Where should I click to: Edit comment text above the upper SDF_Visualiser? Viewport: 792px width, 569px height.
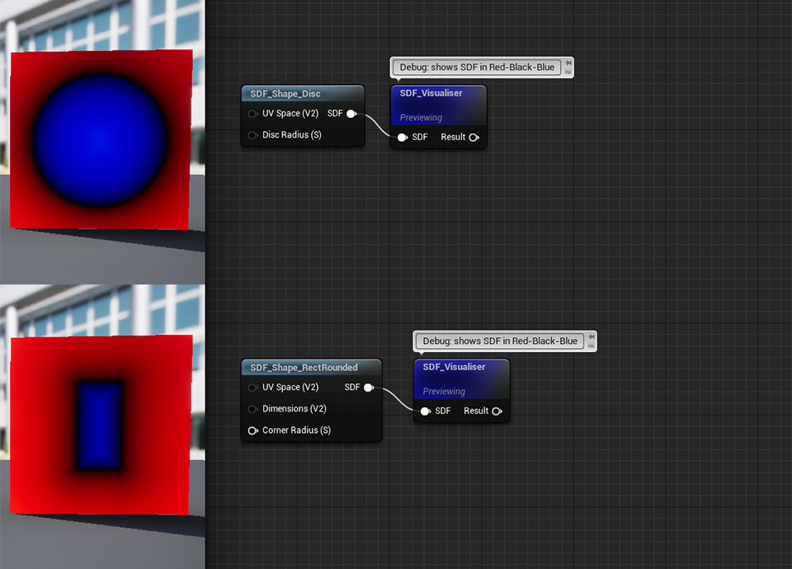[477, 67]
